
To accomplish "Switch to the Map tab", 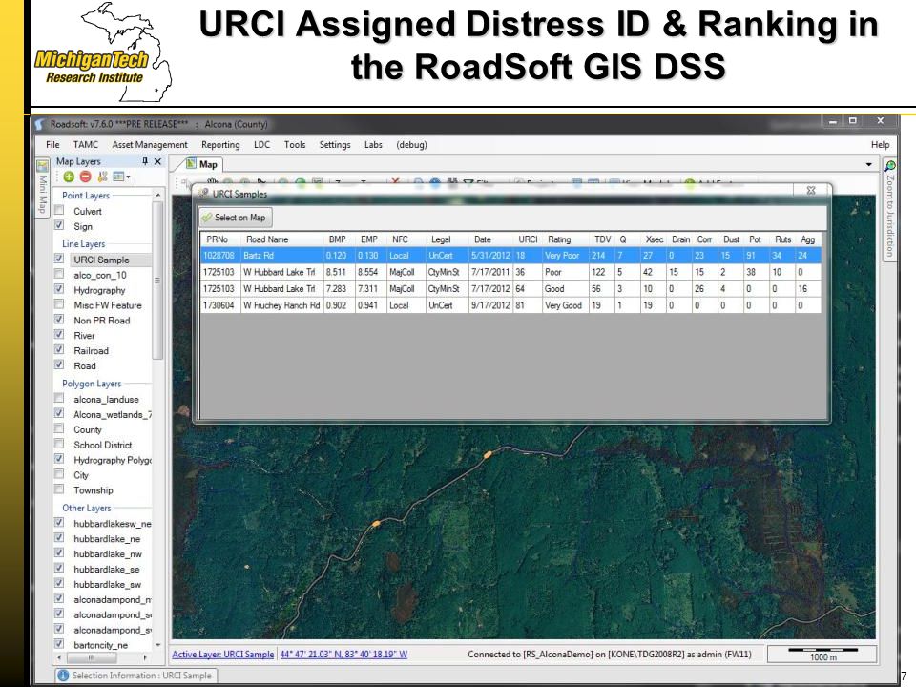I will point(202,165).
